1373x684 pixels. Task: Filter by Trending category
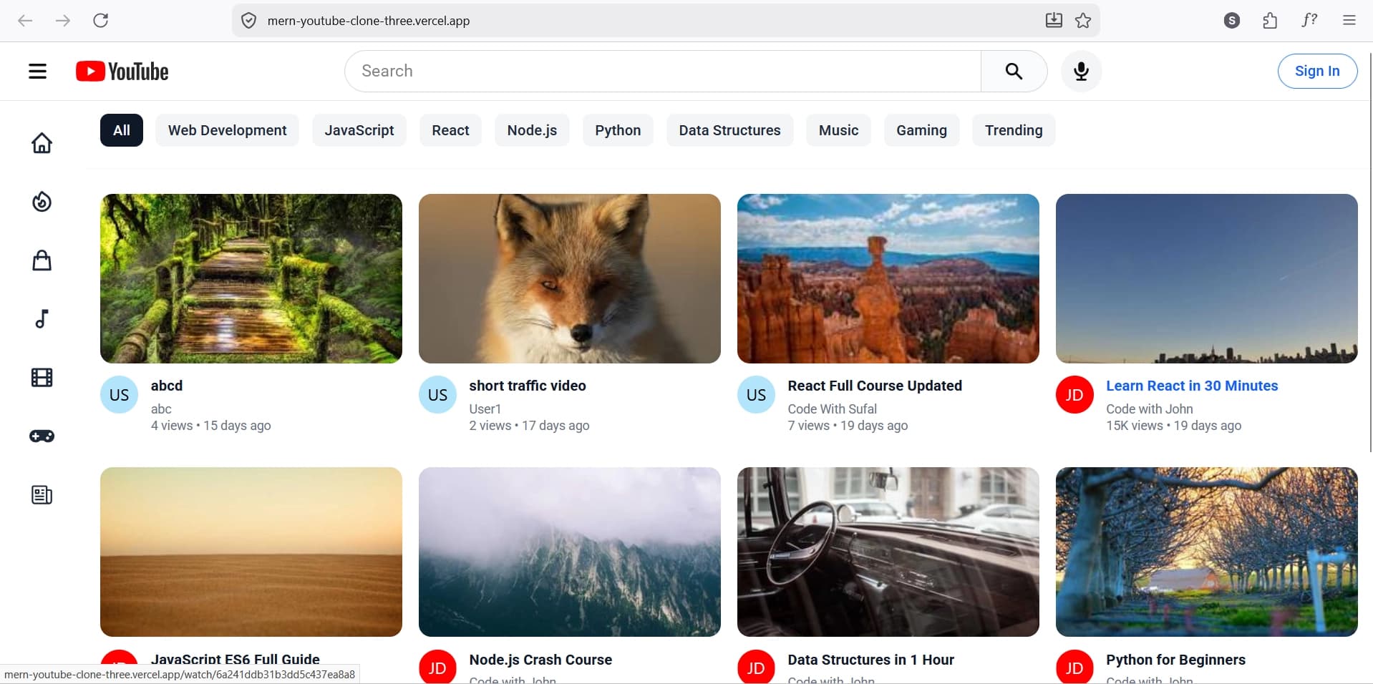point(1014,130)
